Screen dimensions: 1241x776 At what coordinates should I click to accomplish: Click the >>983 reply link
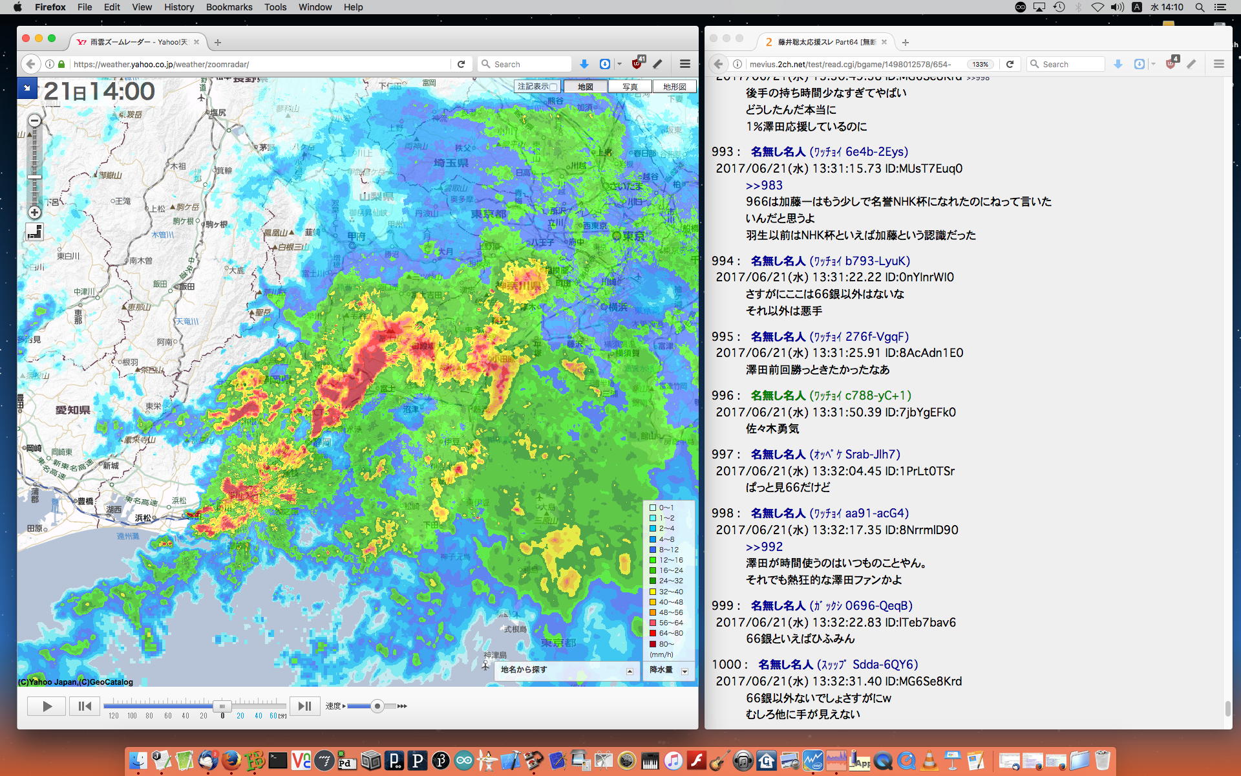tap(763, 185)
